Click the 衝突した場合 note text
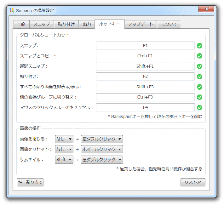224x205 pixels. coord(159,169)
